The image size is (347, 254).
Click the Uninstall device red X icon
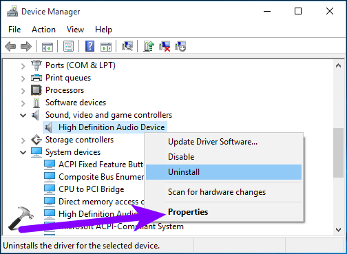pyautogui.click(x=165, y=46)
